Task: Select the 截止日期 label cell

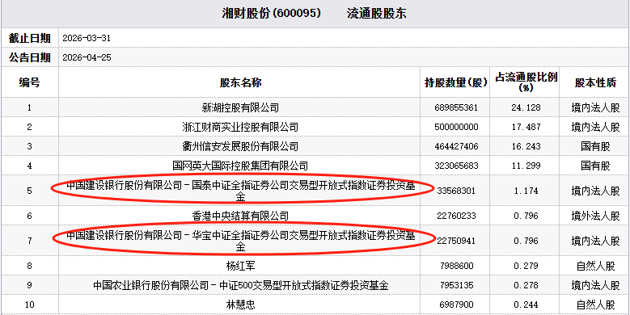Action: [x=30, y=39]
